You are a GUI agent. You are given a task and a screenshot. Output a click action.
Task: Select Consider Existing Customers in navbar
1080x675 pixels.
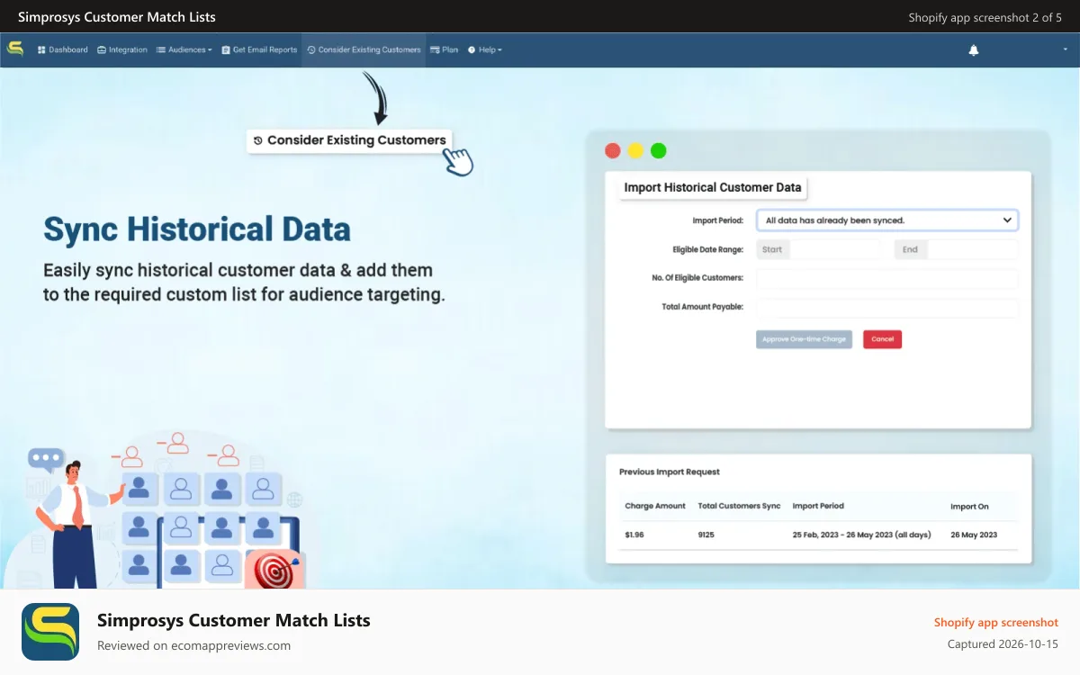click(364, 49)
